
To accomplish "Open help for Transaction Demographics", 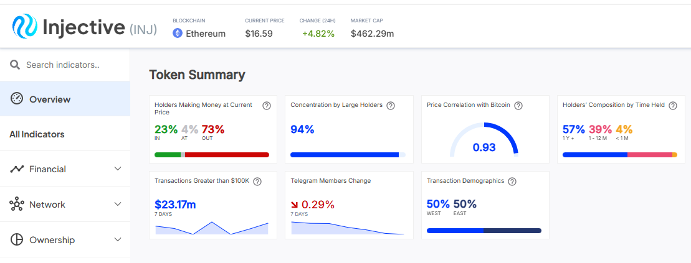I will pyautogui.click(x=512, y=181).
